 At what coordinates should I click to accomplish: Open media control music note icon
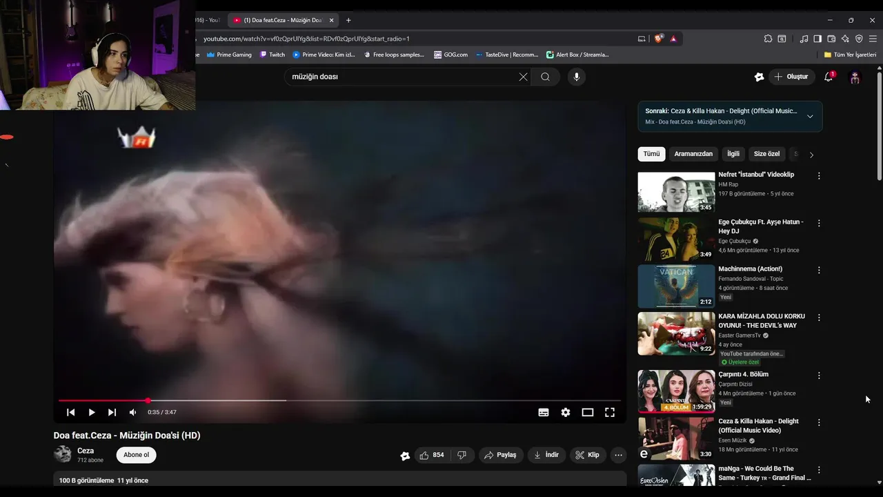[x=804, y=39]
